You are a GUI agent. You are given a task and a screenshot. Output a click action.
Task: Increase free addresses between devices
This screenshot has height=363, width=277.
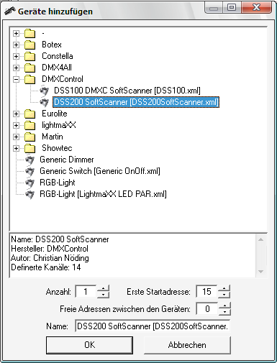tap(224, 305)
